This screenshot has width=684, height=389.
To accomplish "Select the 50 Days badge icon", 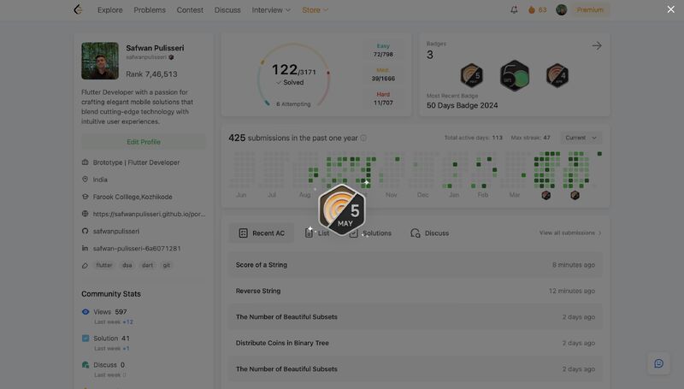I will click(515, 75).
